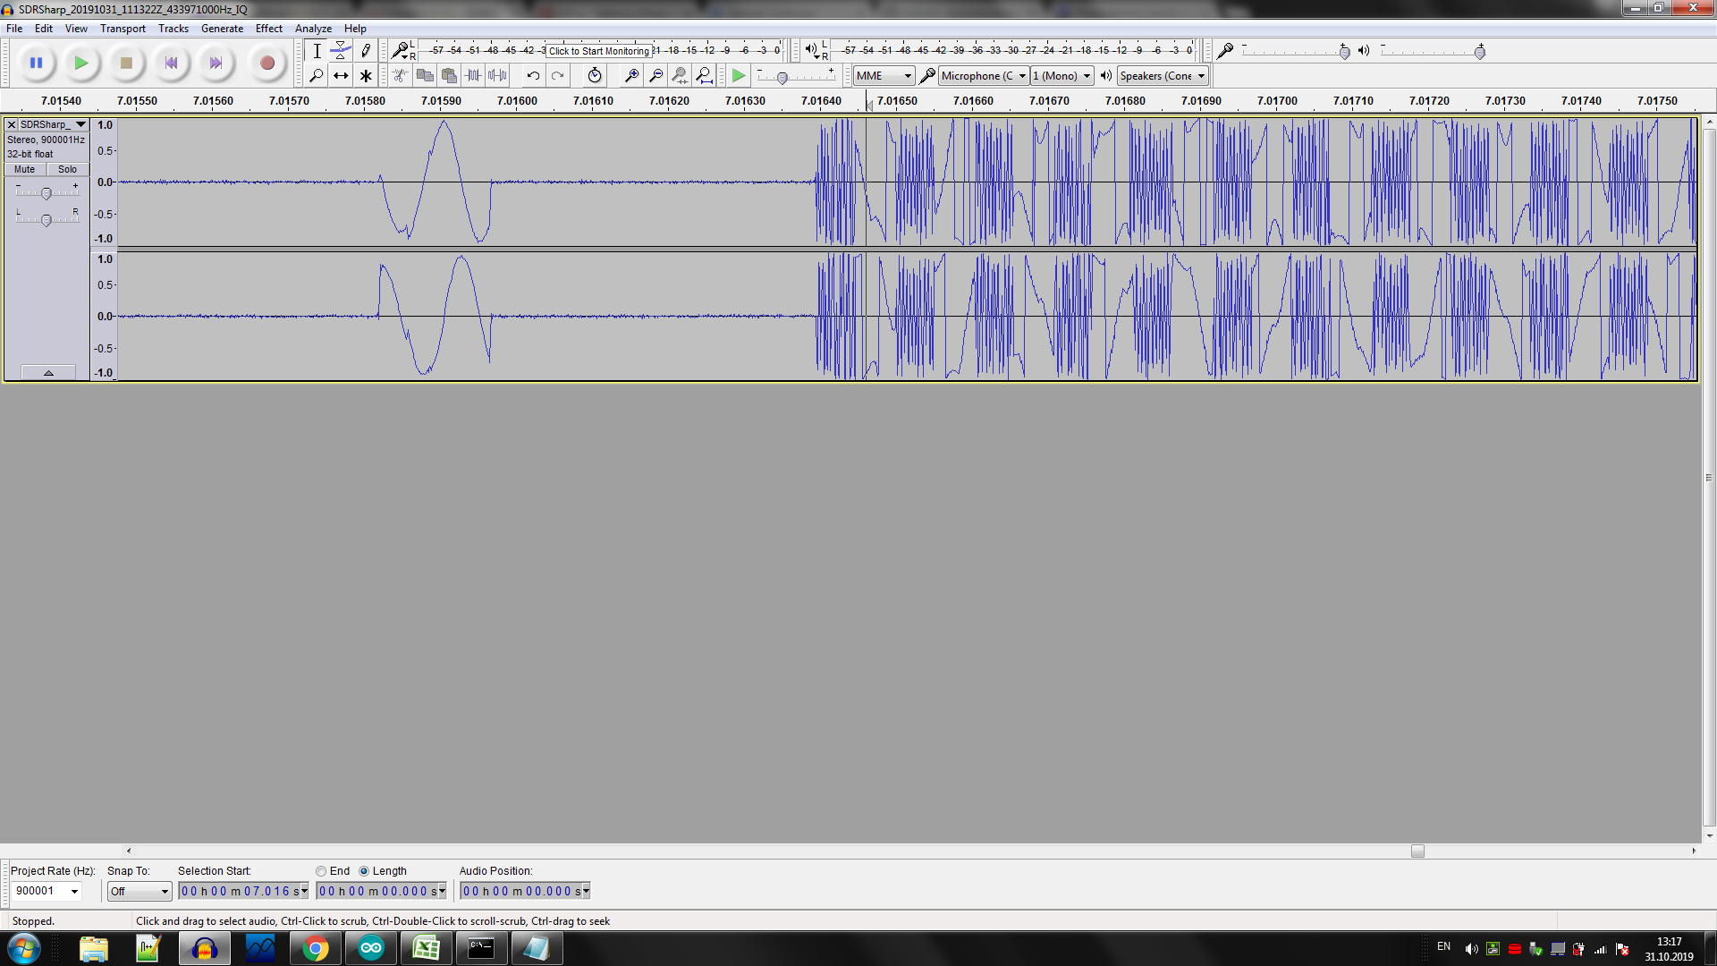1717x966 pixels.
Task: Collapse the track with the arrow button
Action: point(48,372)
